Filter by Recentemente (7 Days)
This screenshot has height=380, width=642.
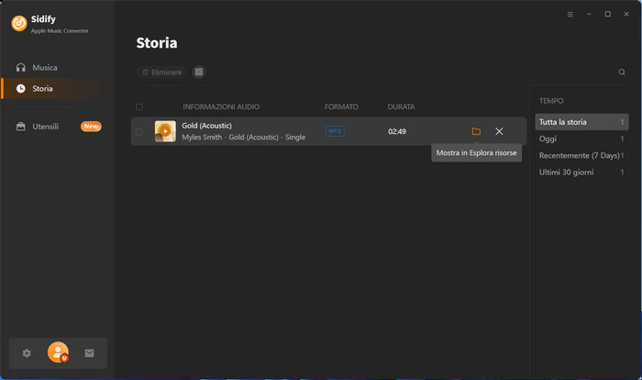[x=581, y=155]
